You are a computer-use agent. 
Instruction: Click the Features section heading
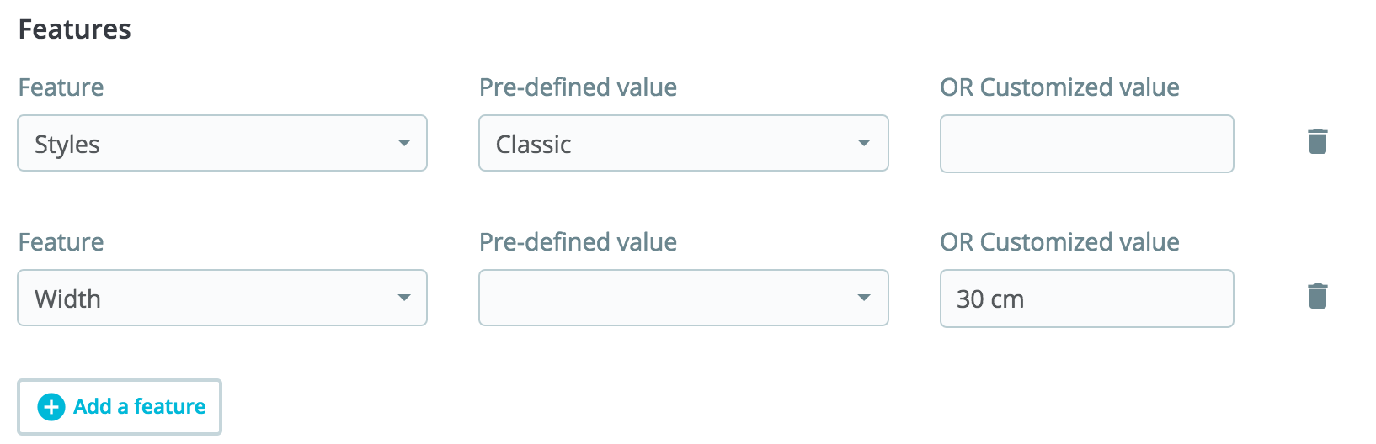click(75, 30)
